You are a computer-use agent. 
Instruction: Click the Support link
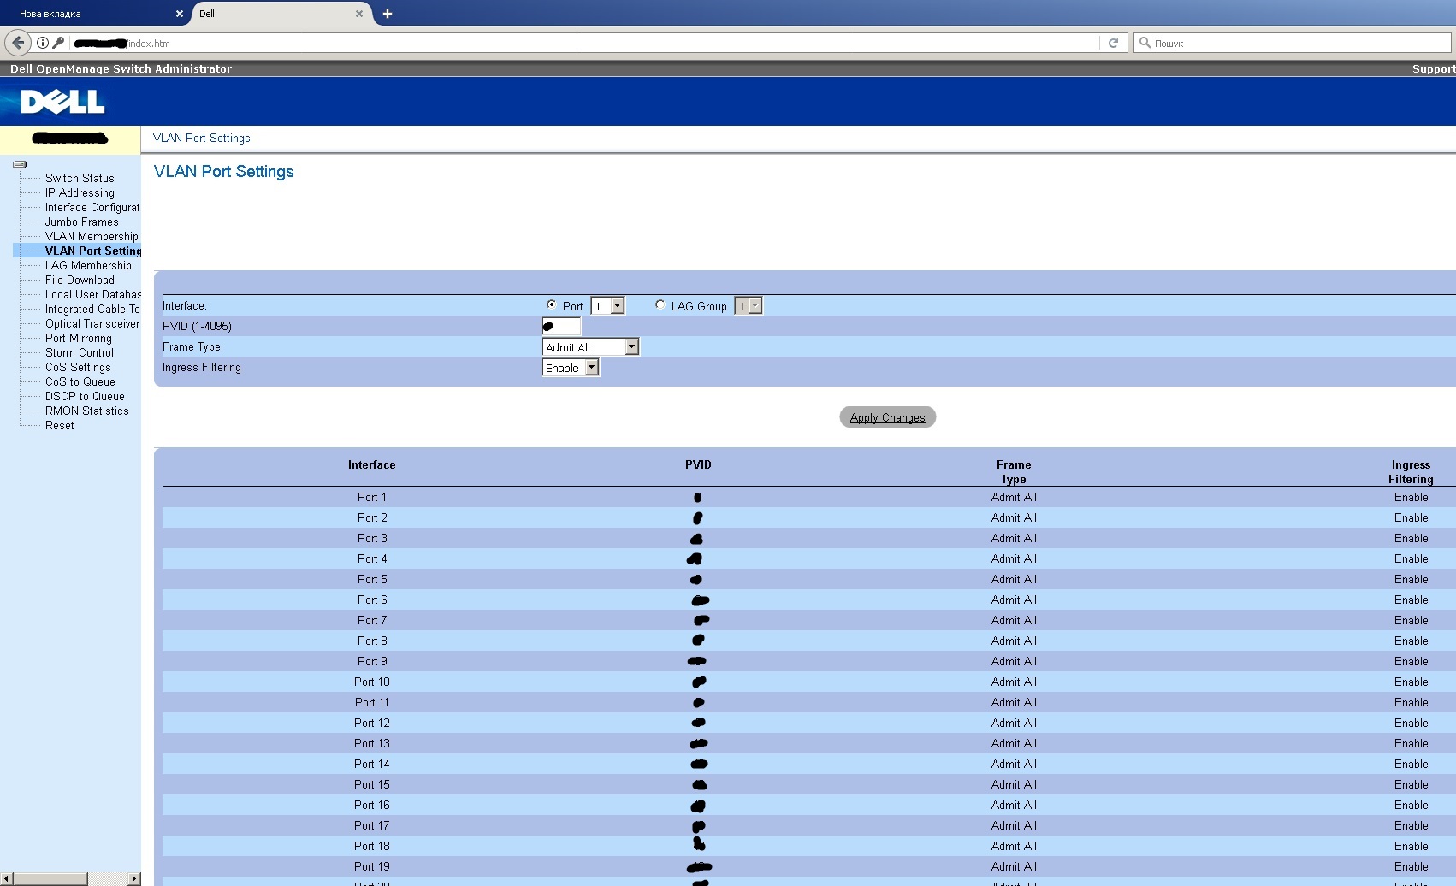tap(1433, 68)
